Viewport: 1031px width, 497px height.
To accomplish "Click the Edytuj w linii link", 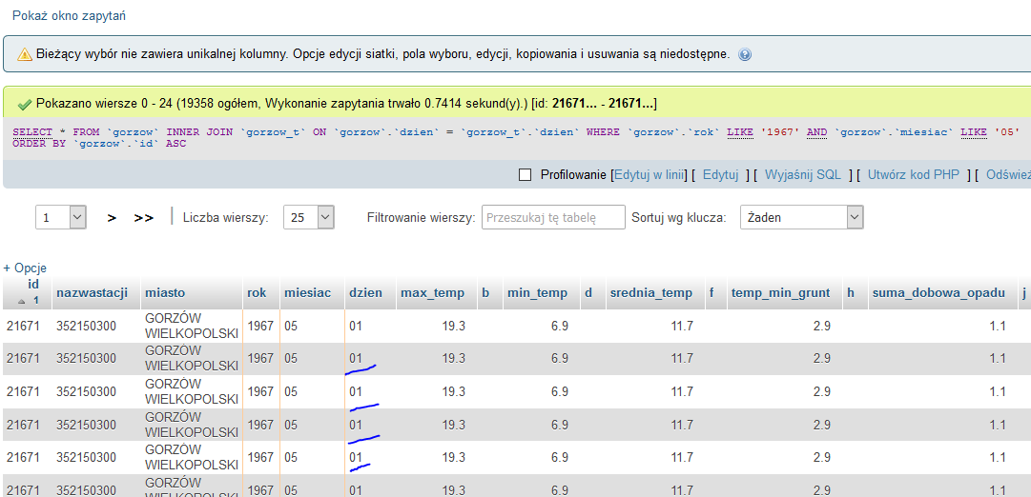I will coord(650,174).
